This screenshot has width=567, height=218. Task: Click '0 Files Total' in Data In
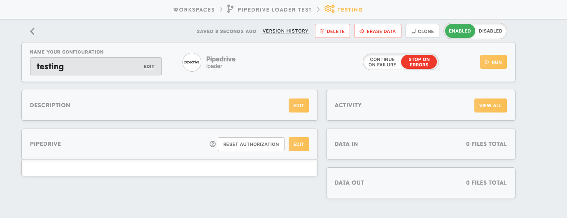(x=486, y=144)
